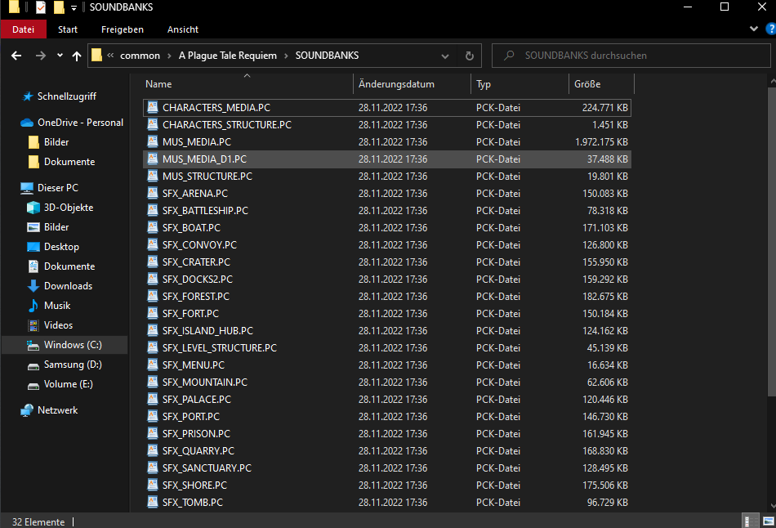
Task: Select file CHARACTERS_STRUCTURE.PC
Action: point(387,125)
